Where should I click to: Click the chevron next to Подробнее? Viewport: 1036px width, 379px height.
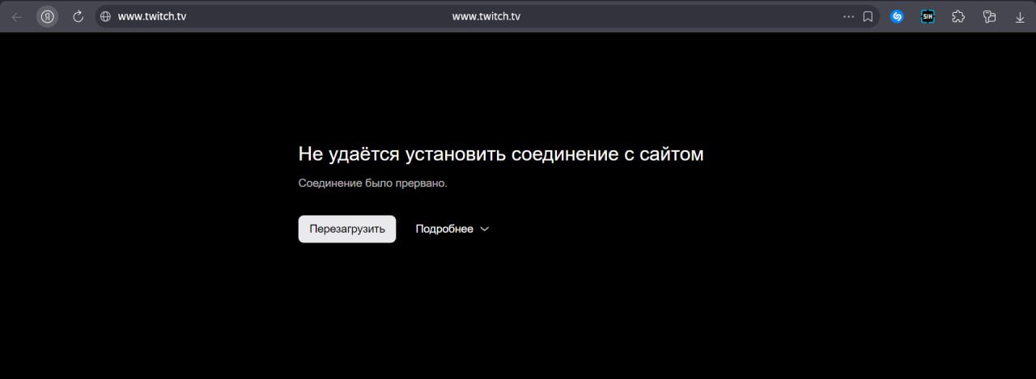click(485, 229)
